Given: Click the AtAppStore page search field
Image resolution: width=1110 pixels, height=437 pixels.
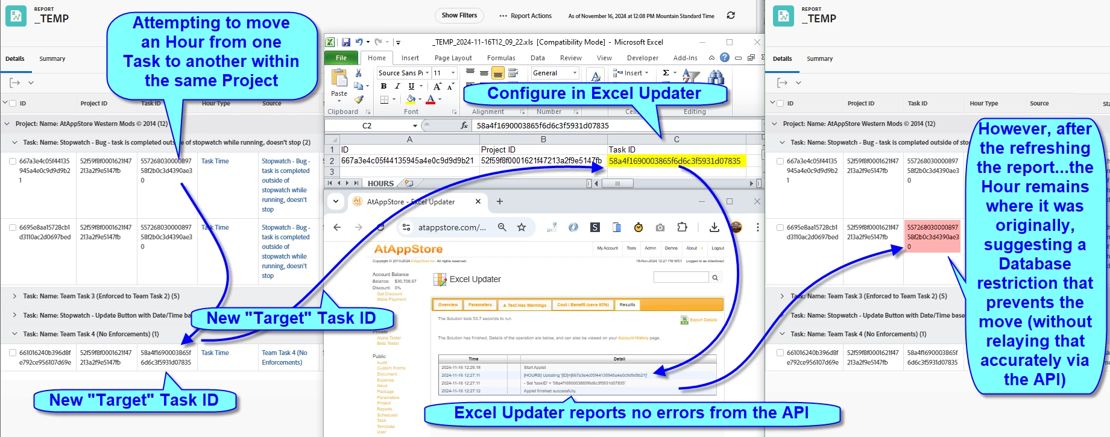Looking at the screenshot, I should pyautogui.click(x=681, y=277).
